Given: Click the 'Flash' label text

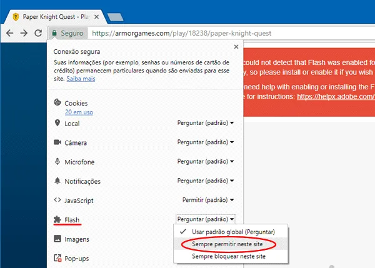Looking at the screenshot, I should (72, 220).
